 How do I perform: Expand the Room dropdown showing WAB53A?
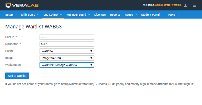point(67,51)
